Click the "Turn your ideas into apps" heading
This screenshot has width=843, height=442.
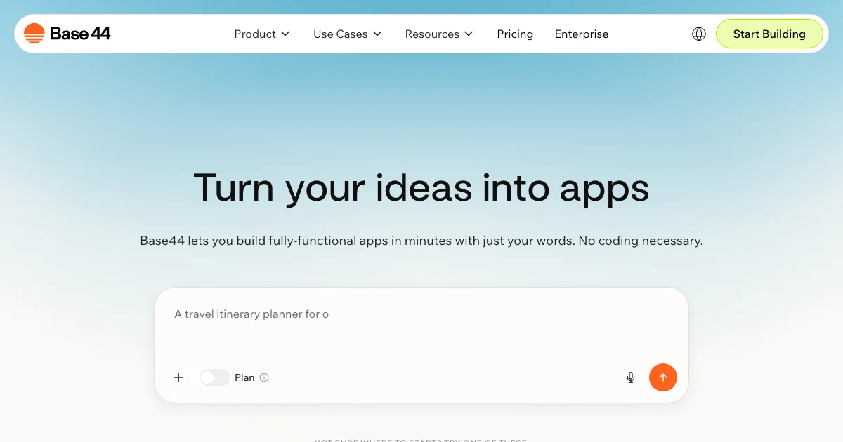[421, 187]
